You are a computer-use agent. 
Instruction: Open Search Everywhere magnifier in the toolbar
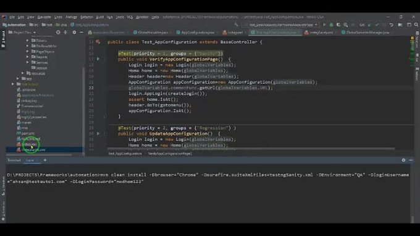click(x=416, y=25)
